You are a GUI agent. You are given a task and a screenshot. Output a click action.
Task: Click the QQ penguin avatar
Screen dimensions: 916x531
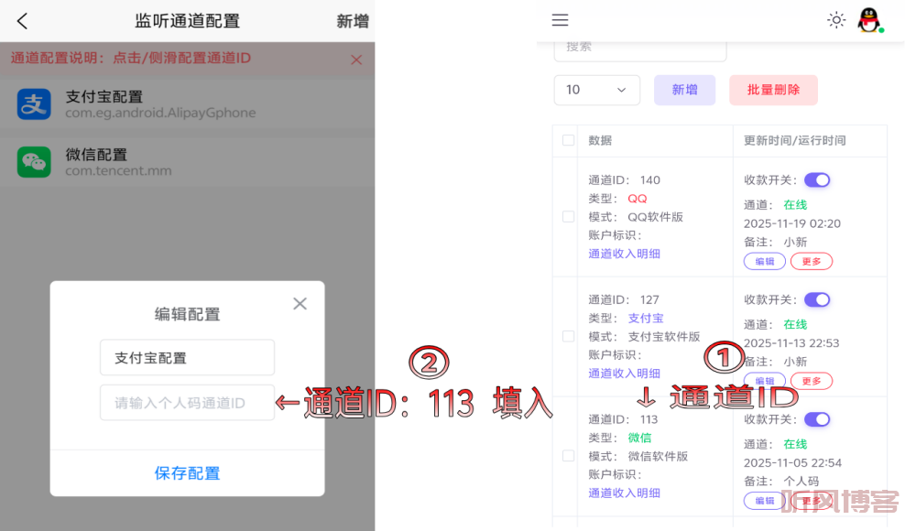click(x=868, y=20)
